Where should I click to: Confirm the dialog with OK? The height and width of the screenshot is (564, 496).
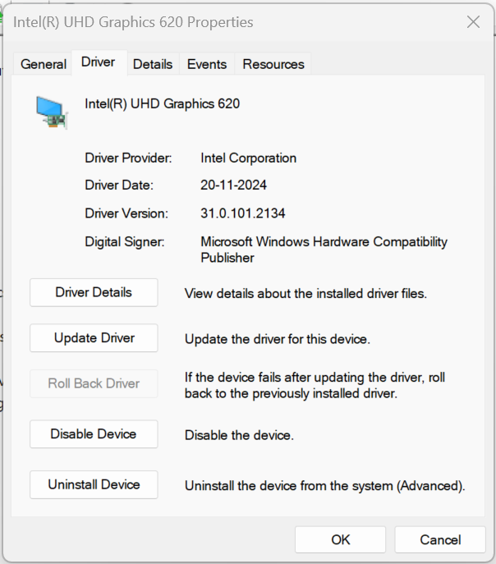point(340,540)
